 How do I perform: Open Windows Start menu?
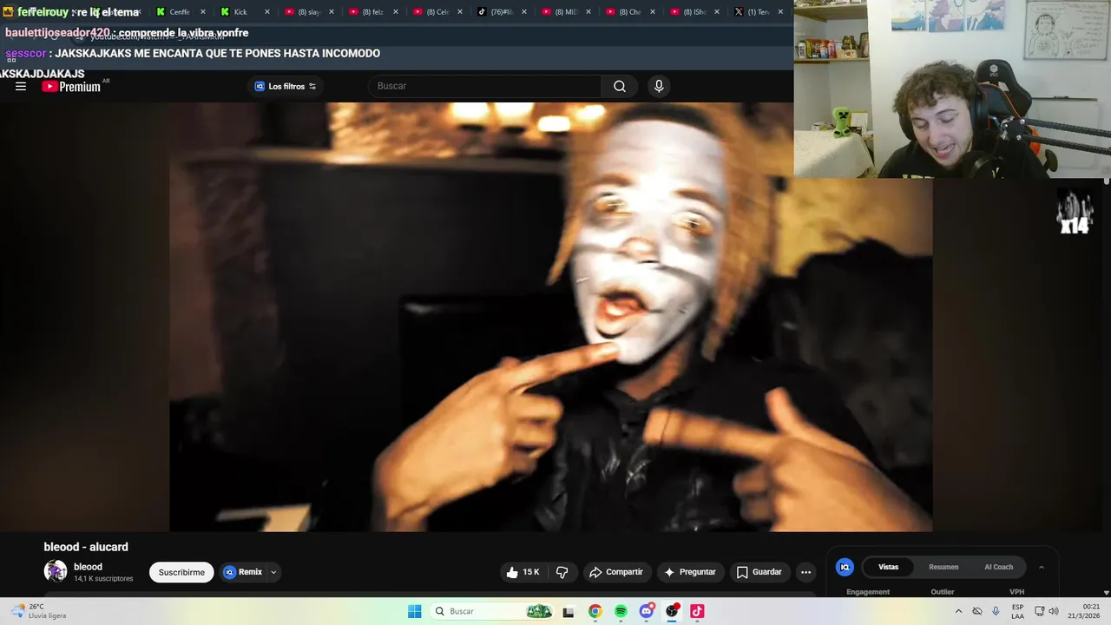[x=415, y=611]
